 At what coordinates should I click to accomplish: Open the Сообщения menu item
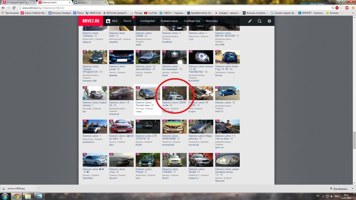147,21
